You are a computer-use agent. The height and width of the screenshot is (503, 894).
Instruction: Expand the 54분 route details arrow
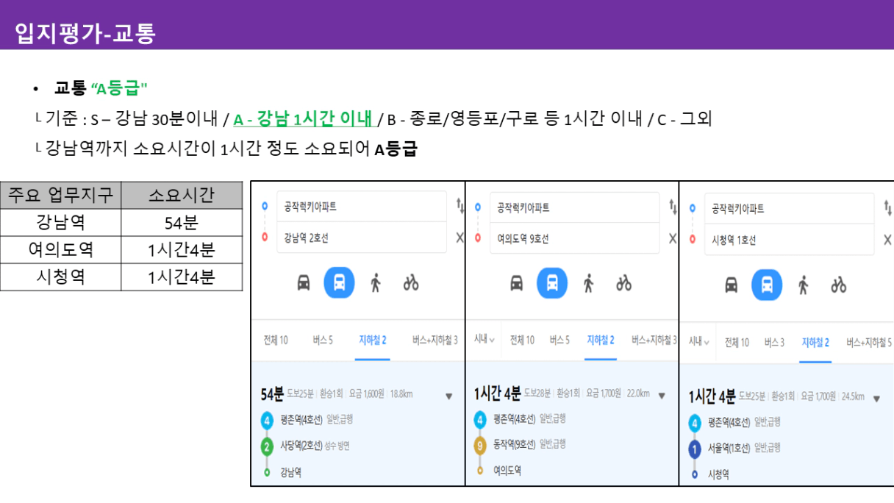click(448, 396)
